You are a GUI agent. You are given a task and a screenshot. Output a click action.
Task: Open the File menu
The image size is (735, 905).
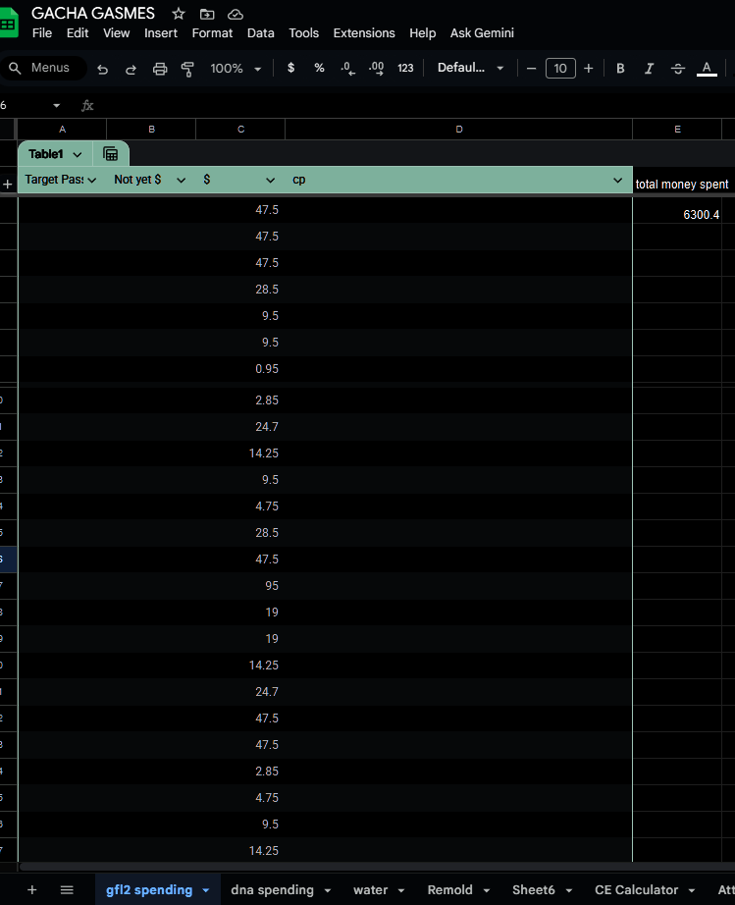click(42, 33)
